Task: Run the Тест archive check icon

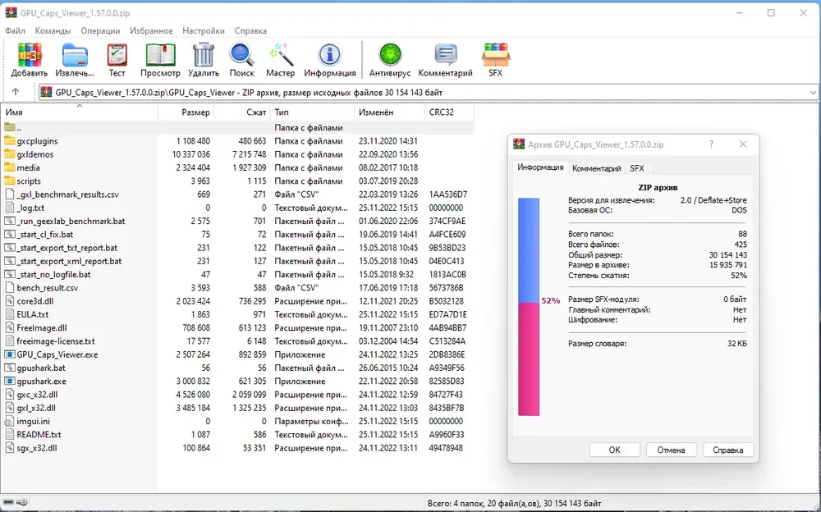Action: (x=117, y=54)
